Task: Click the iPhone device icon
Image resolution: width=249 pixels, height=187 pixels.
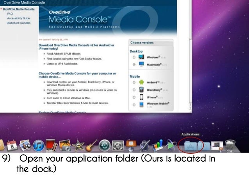Action: pos(141,97)
